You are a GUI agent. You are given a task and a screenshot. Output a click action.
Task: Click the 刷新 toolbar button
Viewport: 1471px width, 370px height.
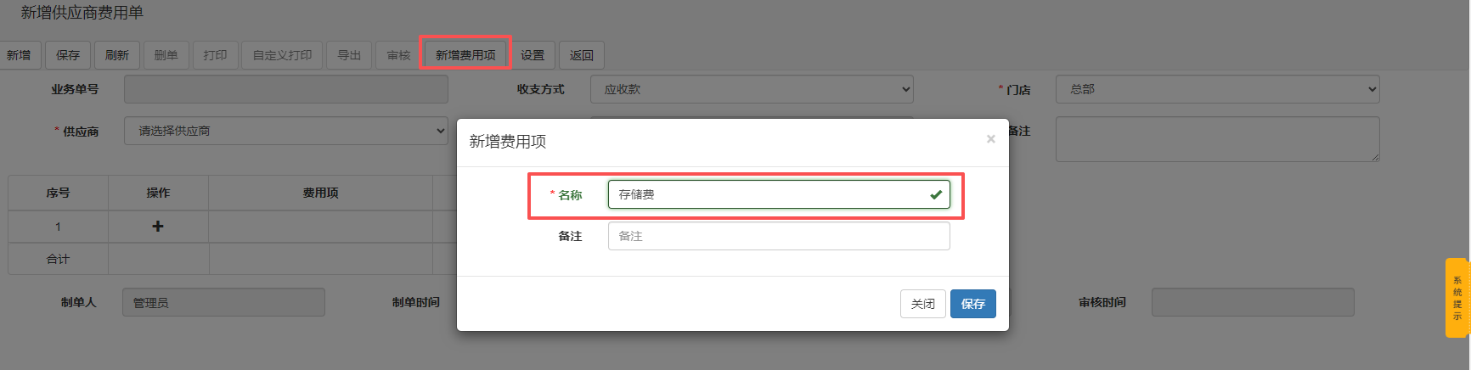pyautogui.click(x=117, y=55)
